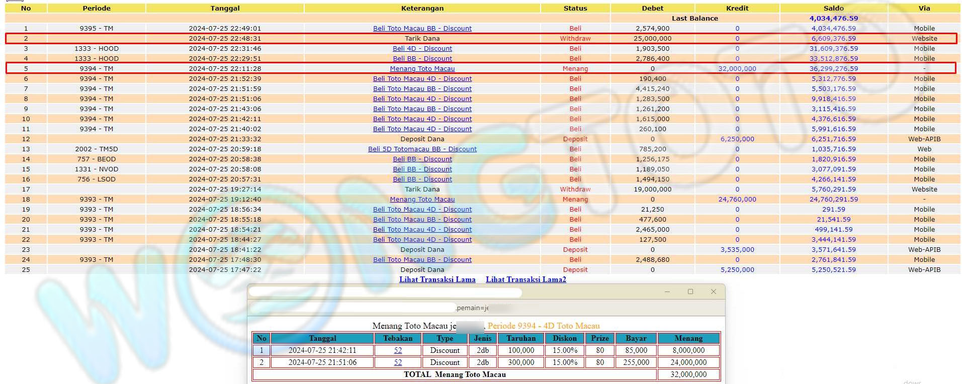Click the Saldo column header
Viewport: 962px width, 384px height.
tap(833, 8)
